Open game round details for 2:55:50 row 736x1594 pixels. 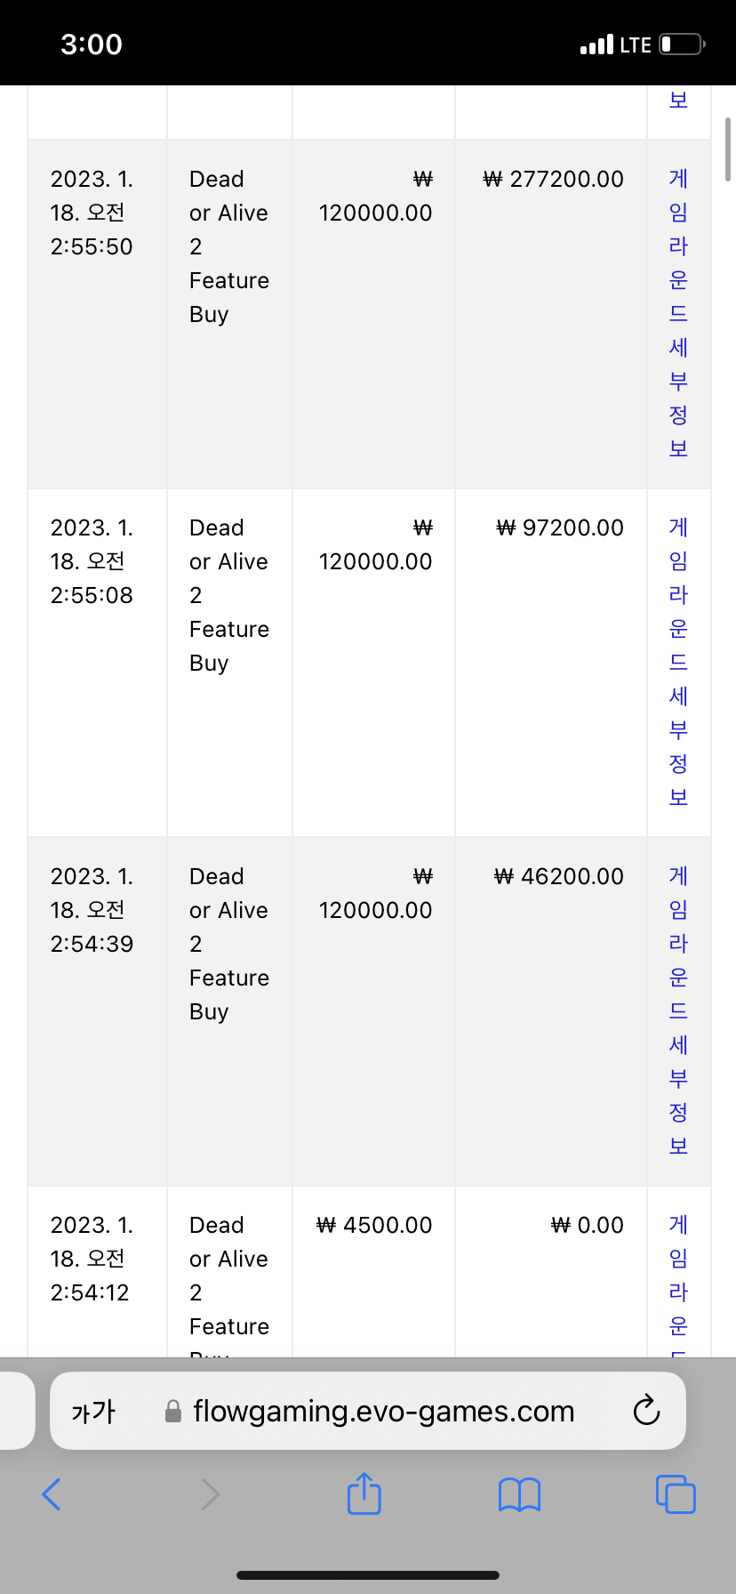click(678, 314)
